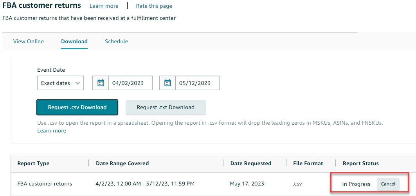416x196 pixels.
Task: Click the Report Status column header
Action: coord(361,163)
